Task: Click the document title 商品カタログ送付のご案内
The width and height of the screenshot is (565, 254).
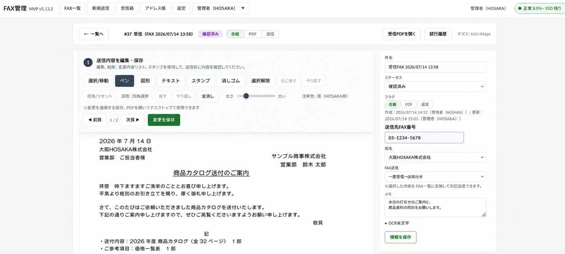Action: point(211,173)
